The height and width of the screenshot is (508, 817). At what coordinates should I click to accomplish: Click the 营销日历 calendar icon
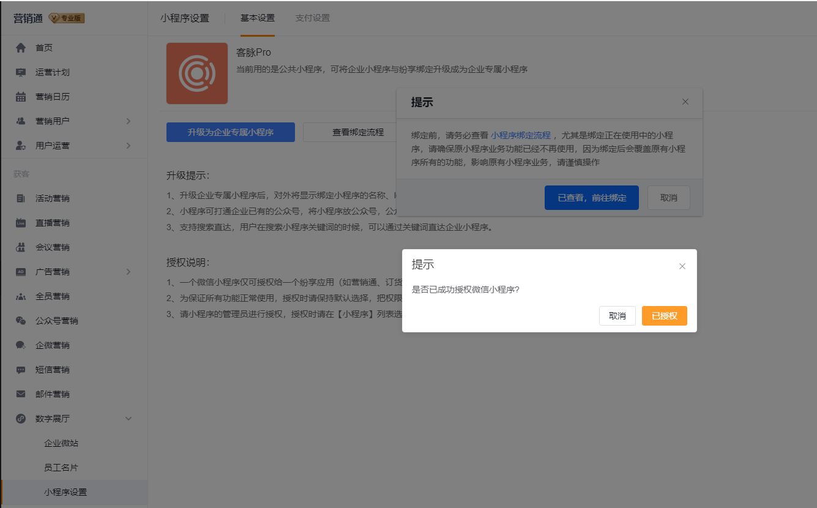tap(21, 97)
